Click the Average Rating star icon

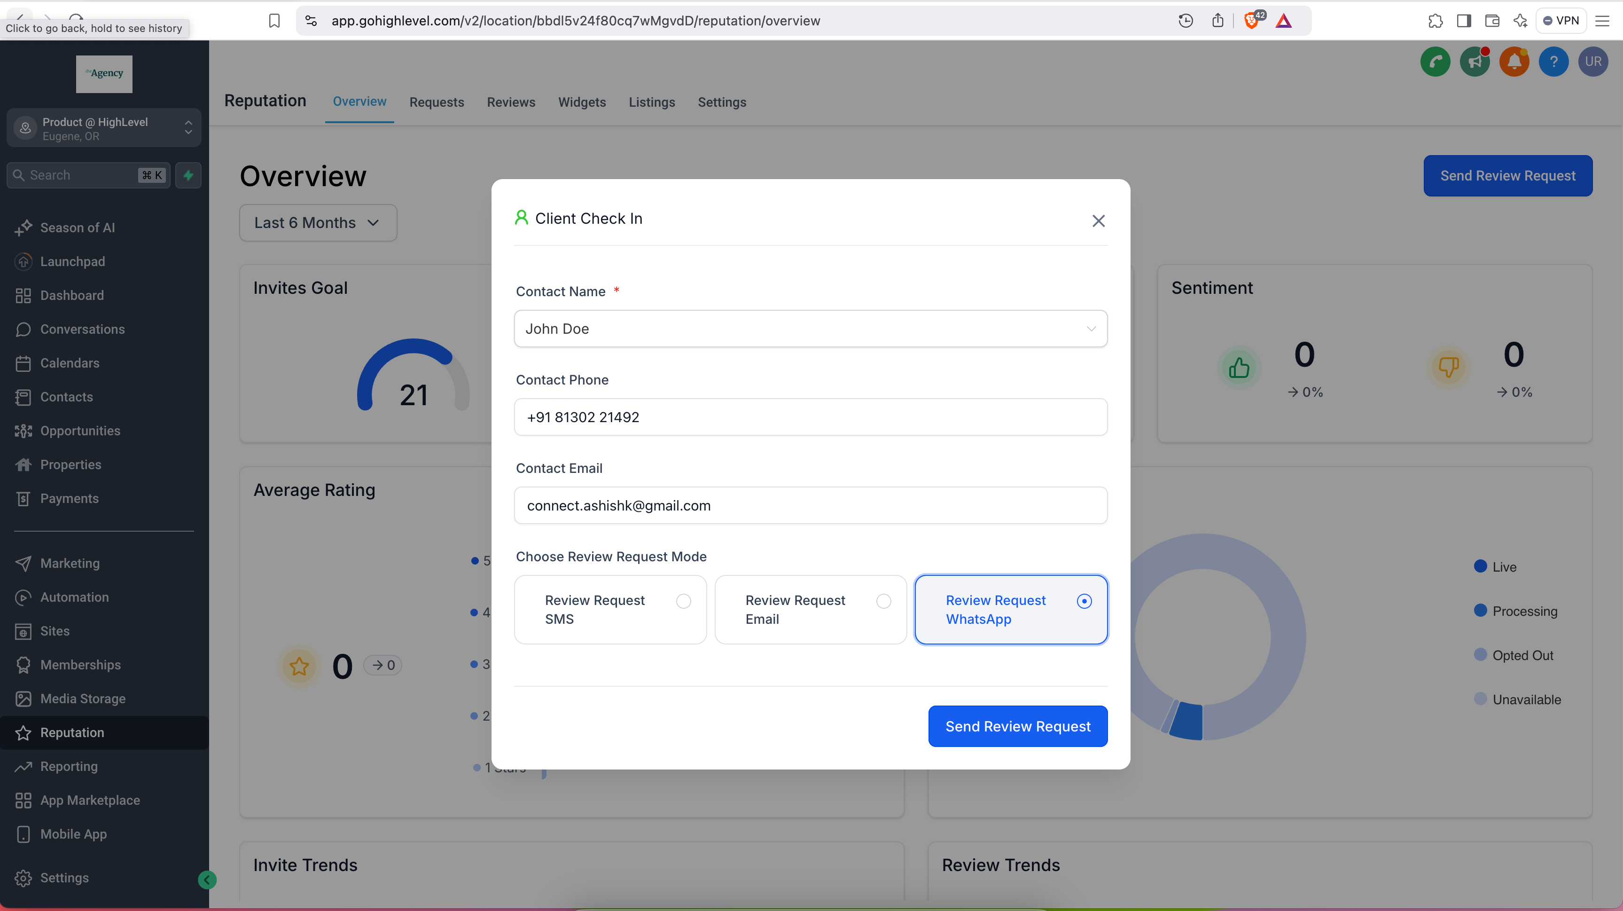[299, 667]
